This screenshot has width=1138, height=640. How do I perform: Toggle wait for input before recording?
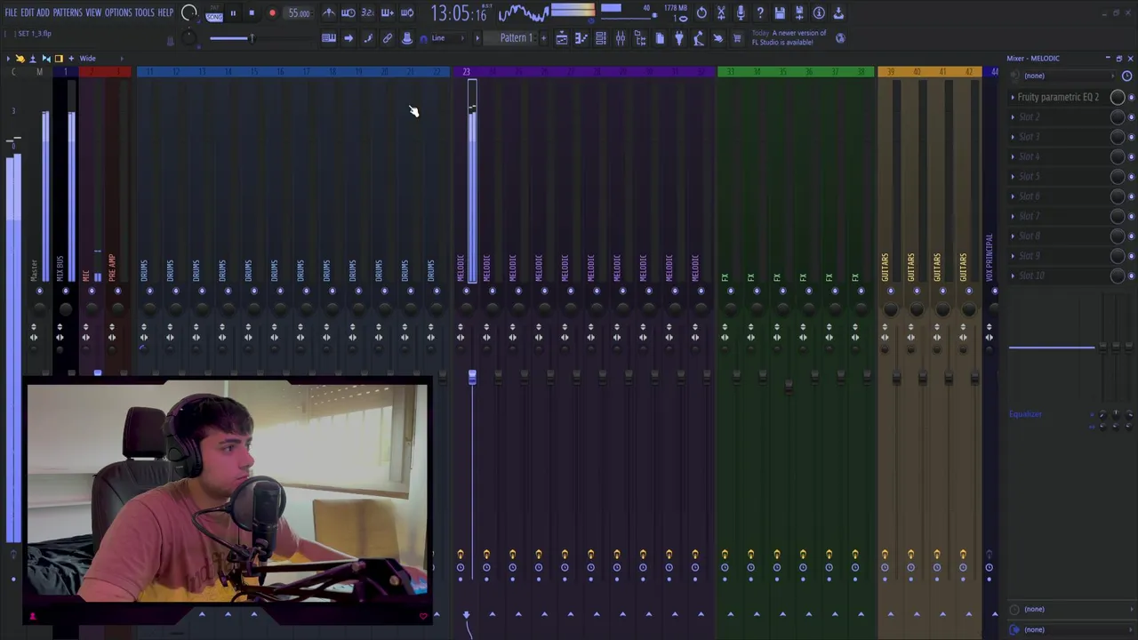click(x=349, y=13)
